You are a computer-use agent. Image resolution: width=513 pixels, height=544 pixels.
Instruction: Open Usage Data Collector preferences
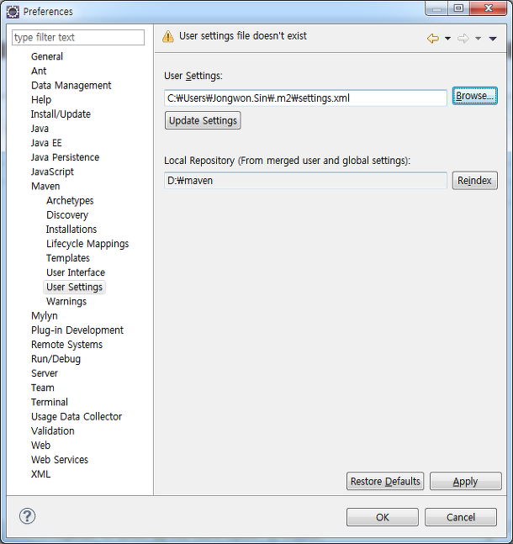pyautogui.click(x=77, y=416)
